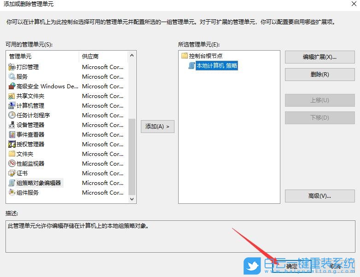Choose the 共享文件夹 icon
This screenshot has width=360, height=277.
pyautogui.click(x=12, y=96)
